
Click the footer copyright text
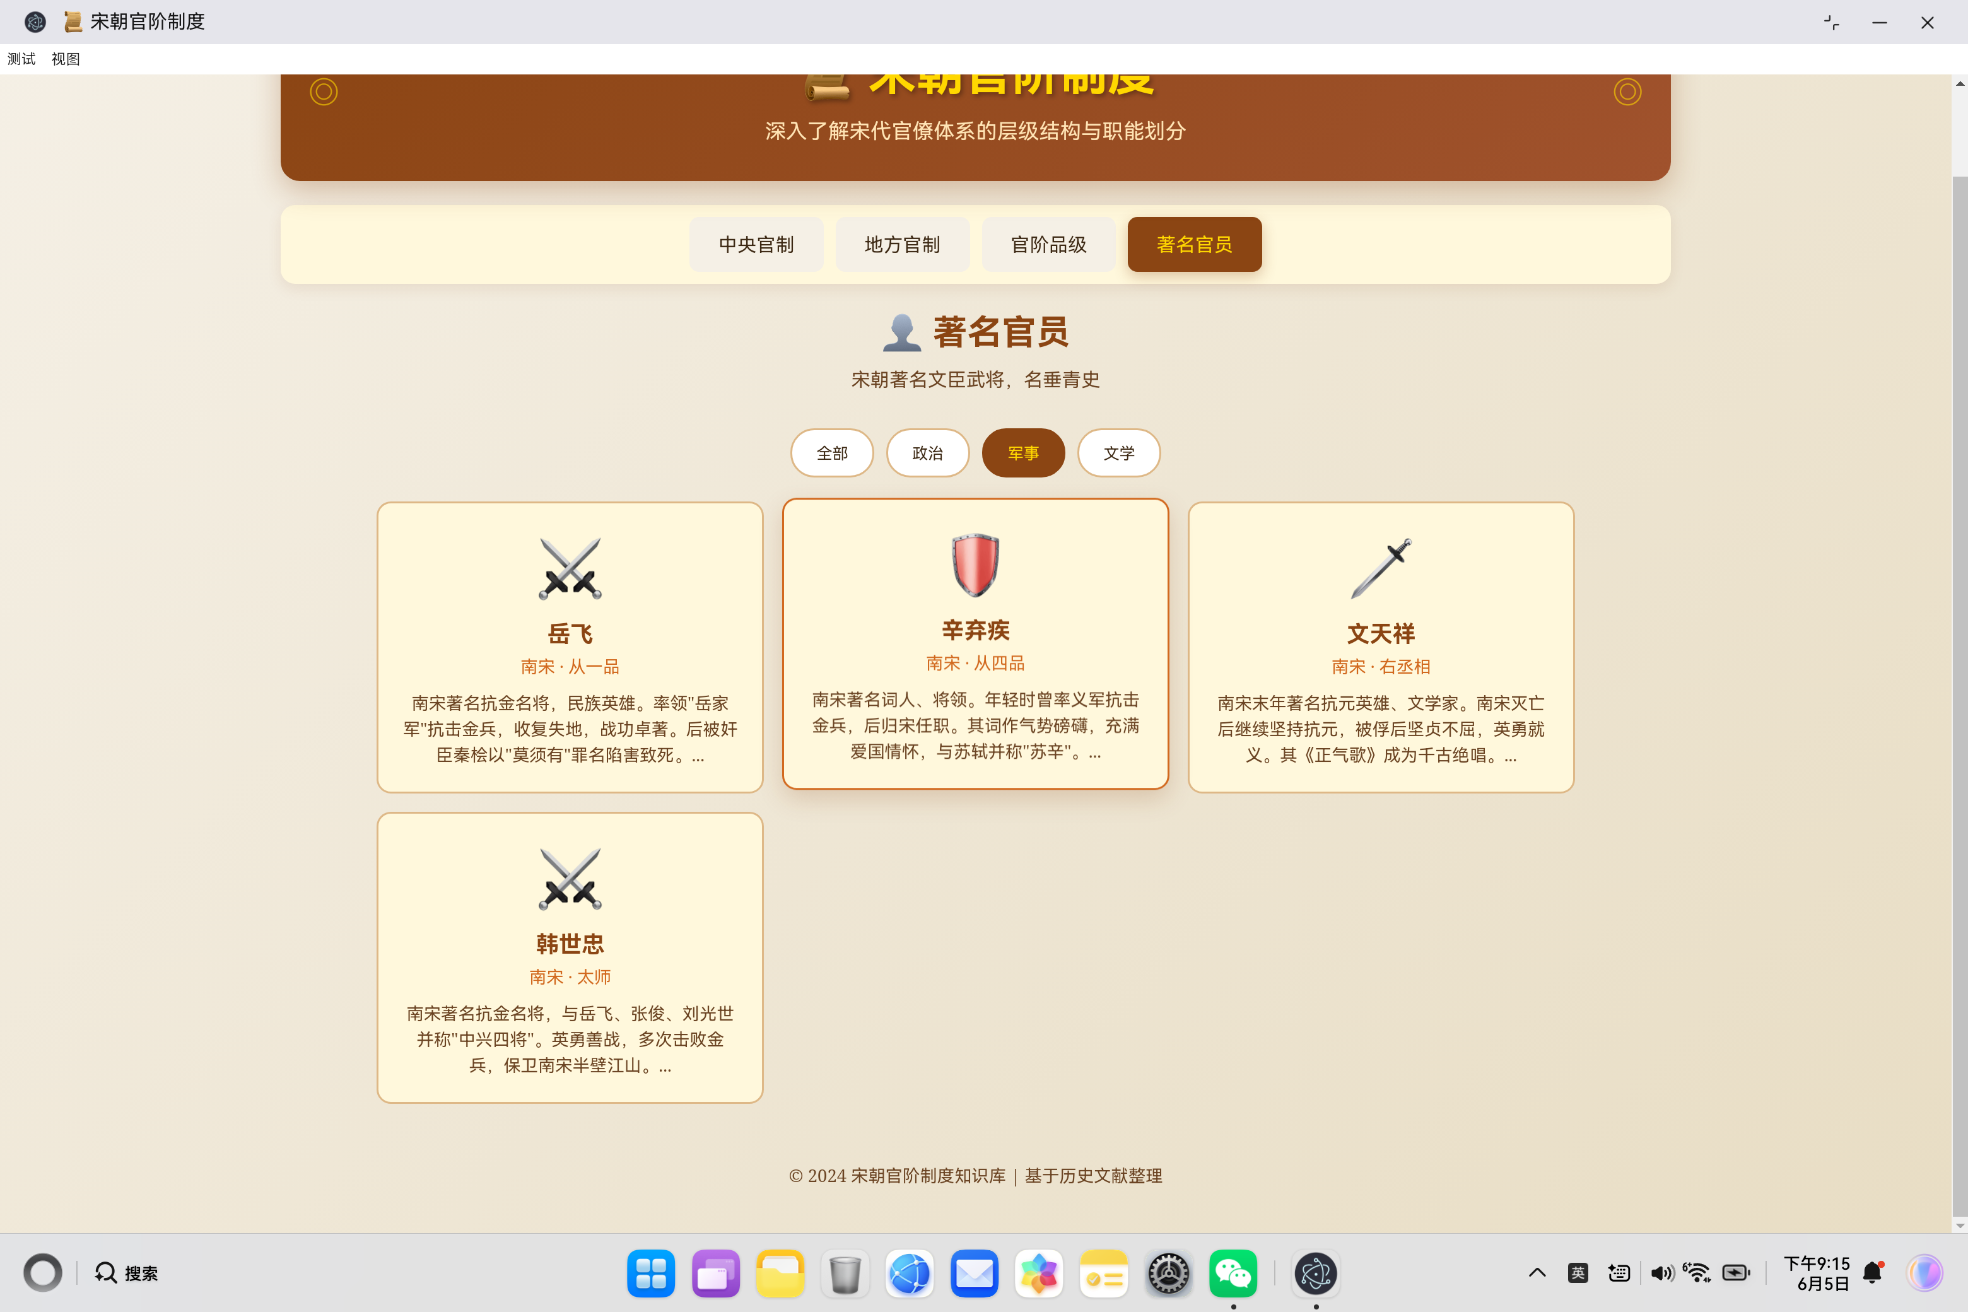click(975, 1176)
